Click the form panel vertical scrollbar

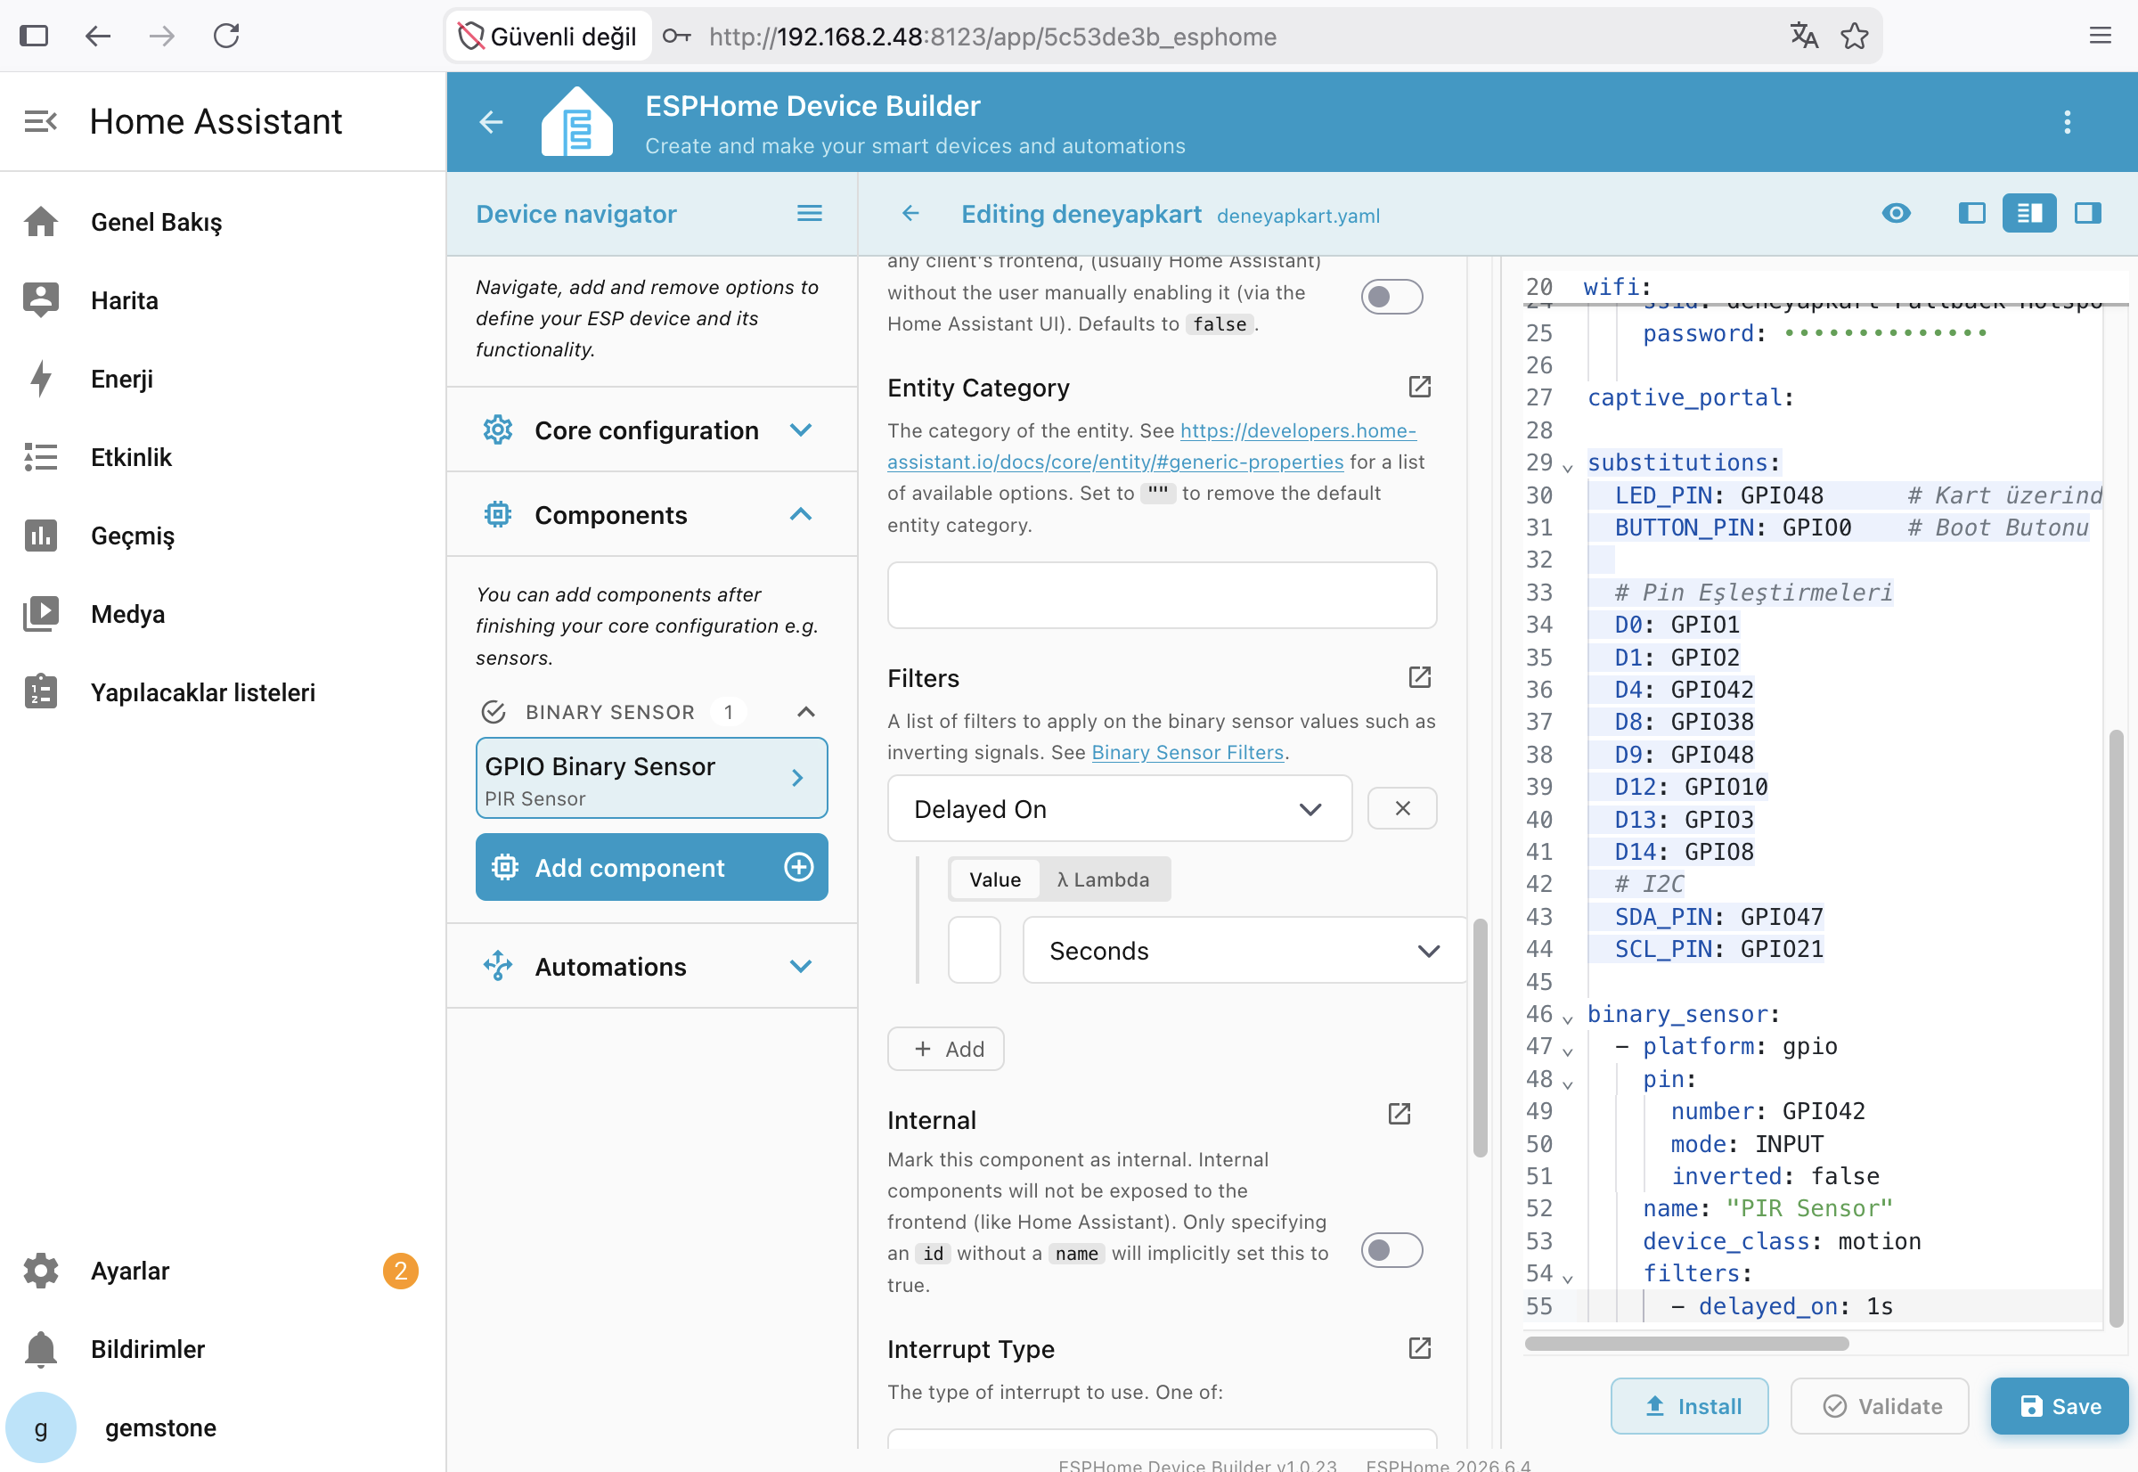[1480, 1037]
